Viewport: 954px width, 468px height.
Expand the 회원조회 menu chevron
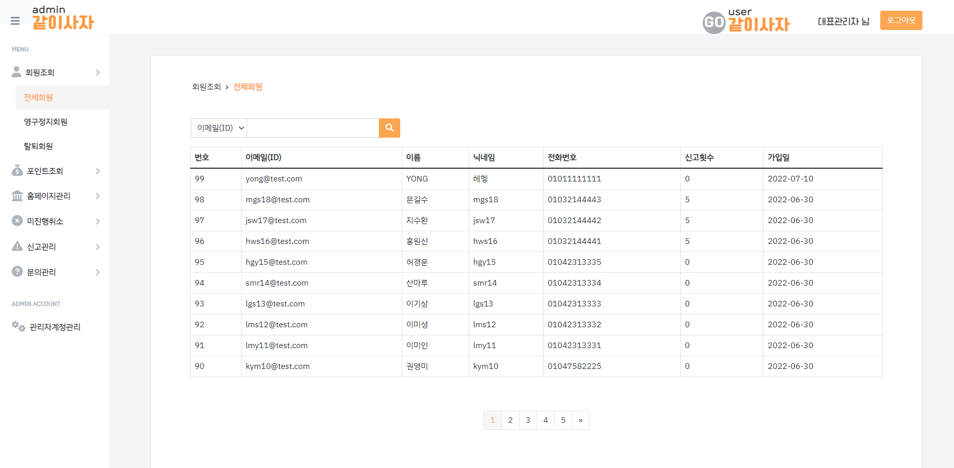pos(98,73)
